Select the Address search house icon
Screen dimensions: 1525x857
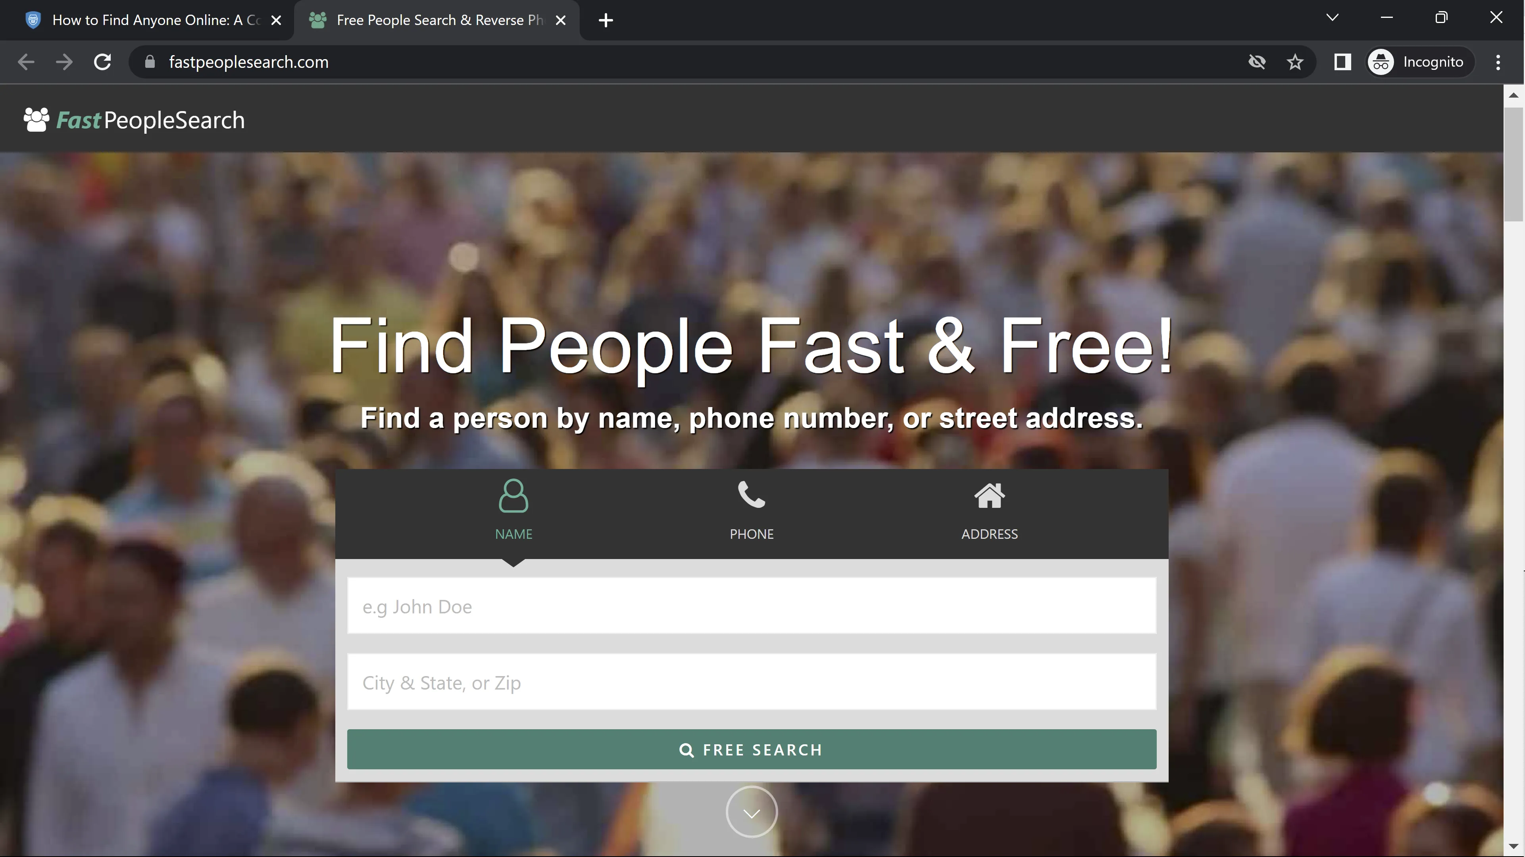pyautogui.click(x=989, y=496)
